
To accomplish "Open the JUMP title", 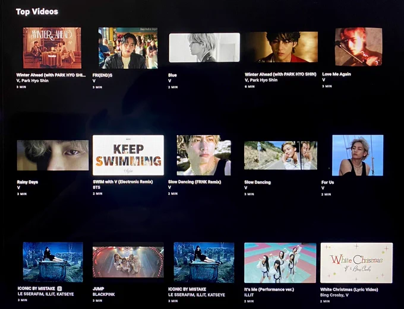I will point(98,289).
